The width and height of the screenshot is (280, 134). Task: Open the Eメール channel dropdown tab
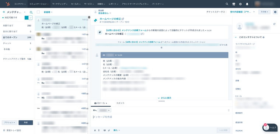coord(101,103)
